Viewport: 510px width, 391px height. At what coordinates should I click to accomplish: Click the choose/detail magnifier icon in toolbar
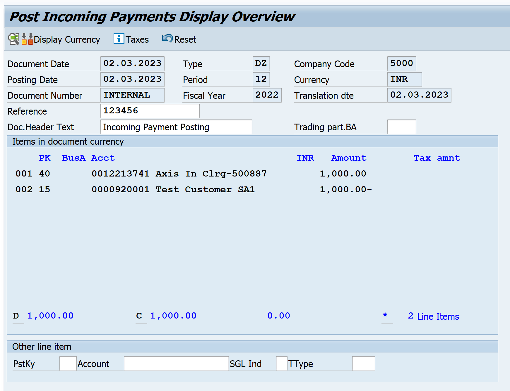pos(13,39)
